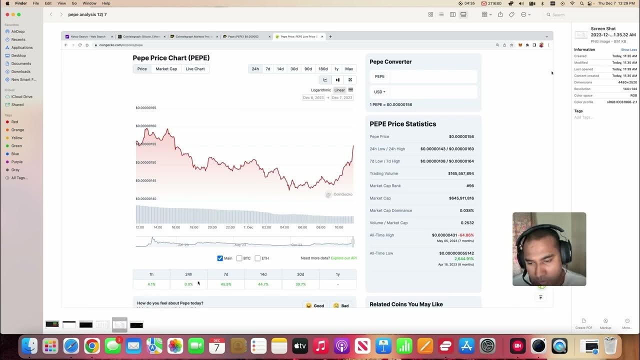This screenshot has height=360, width=640.
Task: Open FaceTime from the Dock
Action: coord(196,346)
